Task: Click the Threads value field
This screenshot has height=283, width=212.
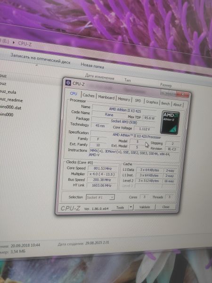Action: click(169, 197)
